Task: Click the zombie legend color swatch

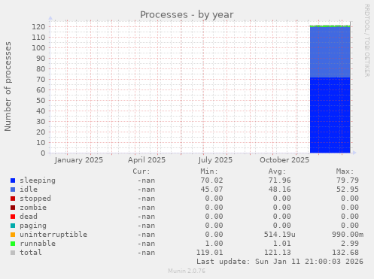Action: click(13, 208)
